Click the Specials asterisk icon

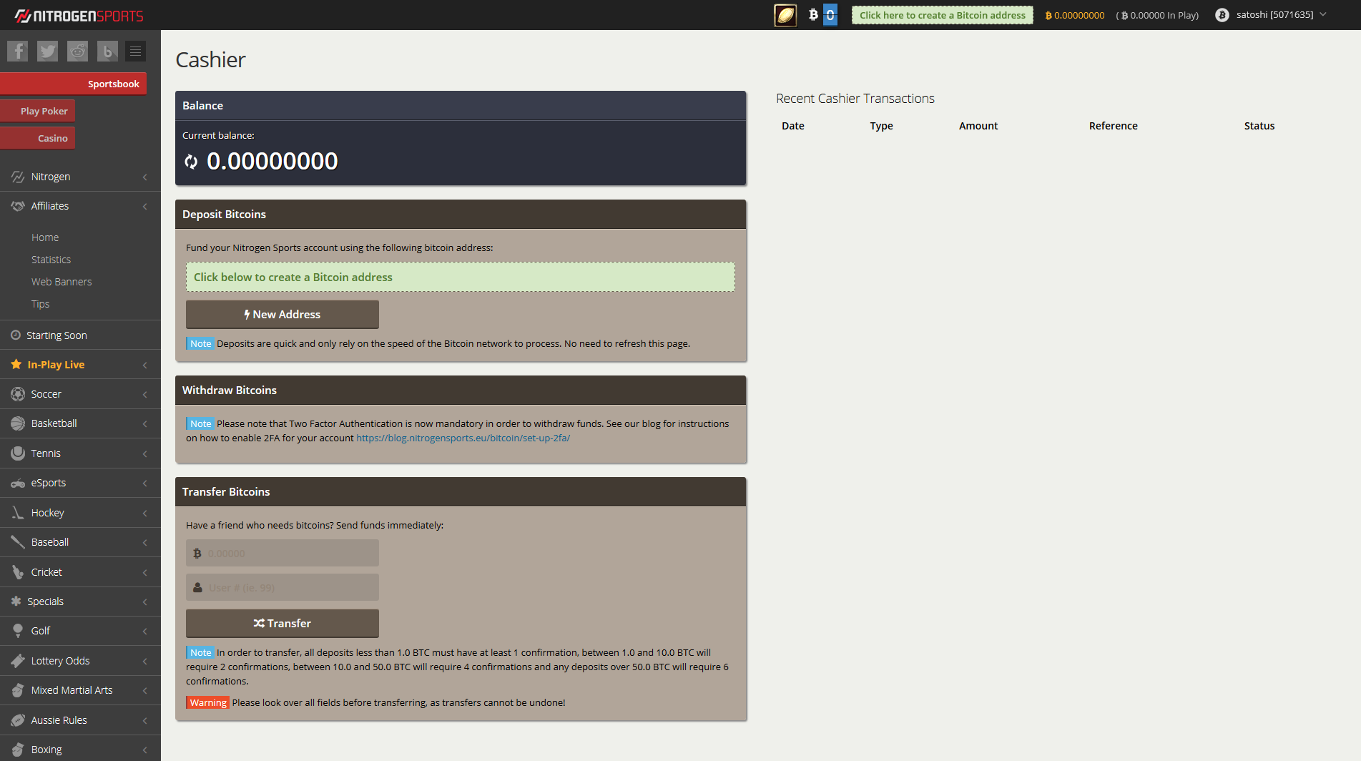pos(16,602)
